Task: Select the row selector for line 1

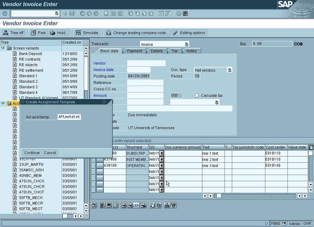Action: [x=100, y=153]
